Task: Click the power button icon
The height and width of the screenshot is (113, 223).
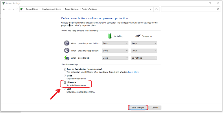Action: click(x=67, y=43)
